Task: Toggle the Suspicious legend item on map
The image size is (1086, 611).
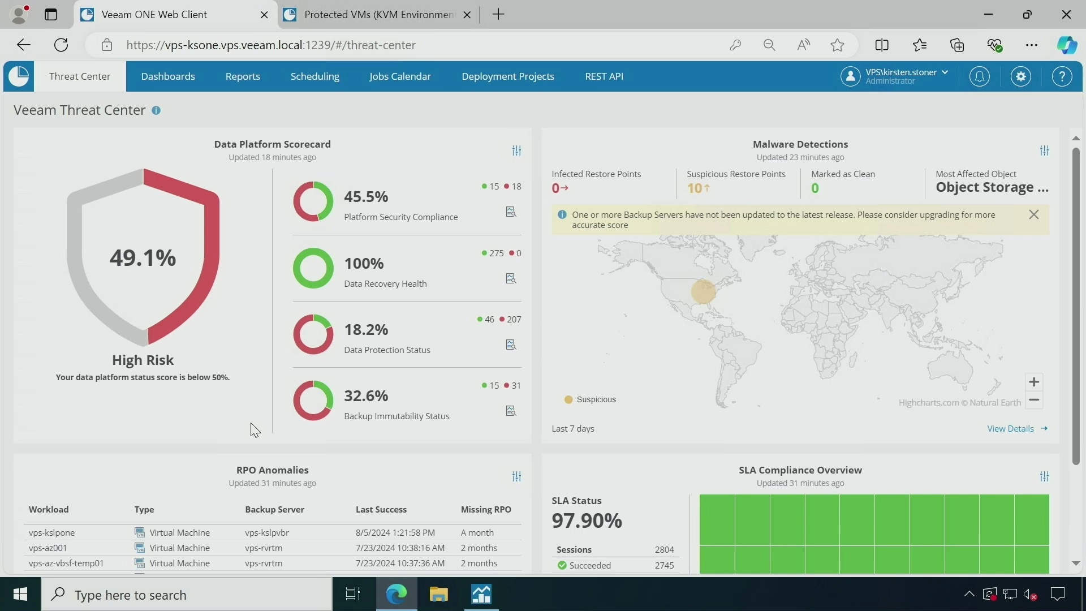Action: click(x=590, y=399)
